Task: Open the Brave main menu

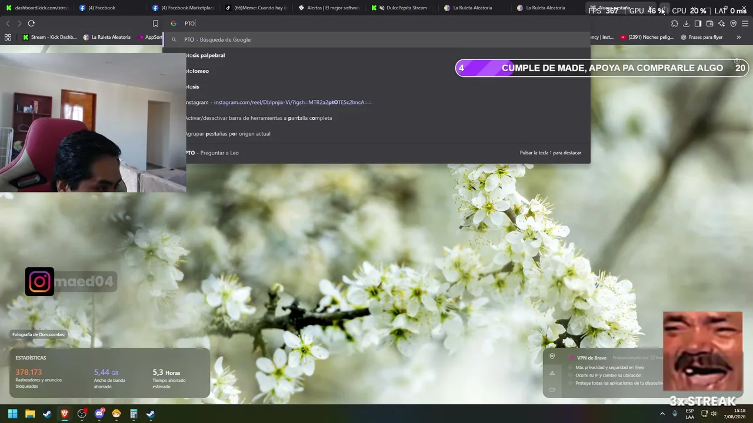Action: click(745, 23)
